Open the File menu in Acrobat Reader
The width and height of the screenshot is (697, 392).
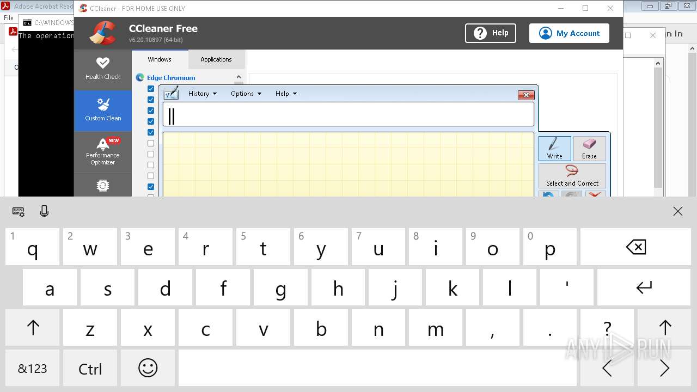click(x=9, y=18)
